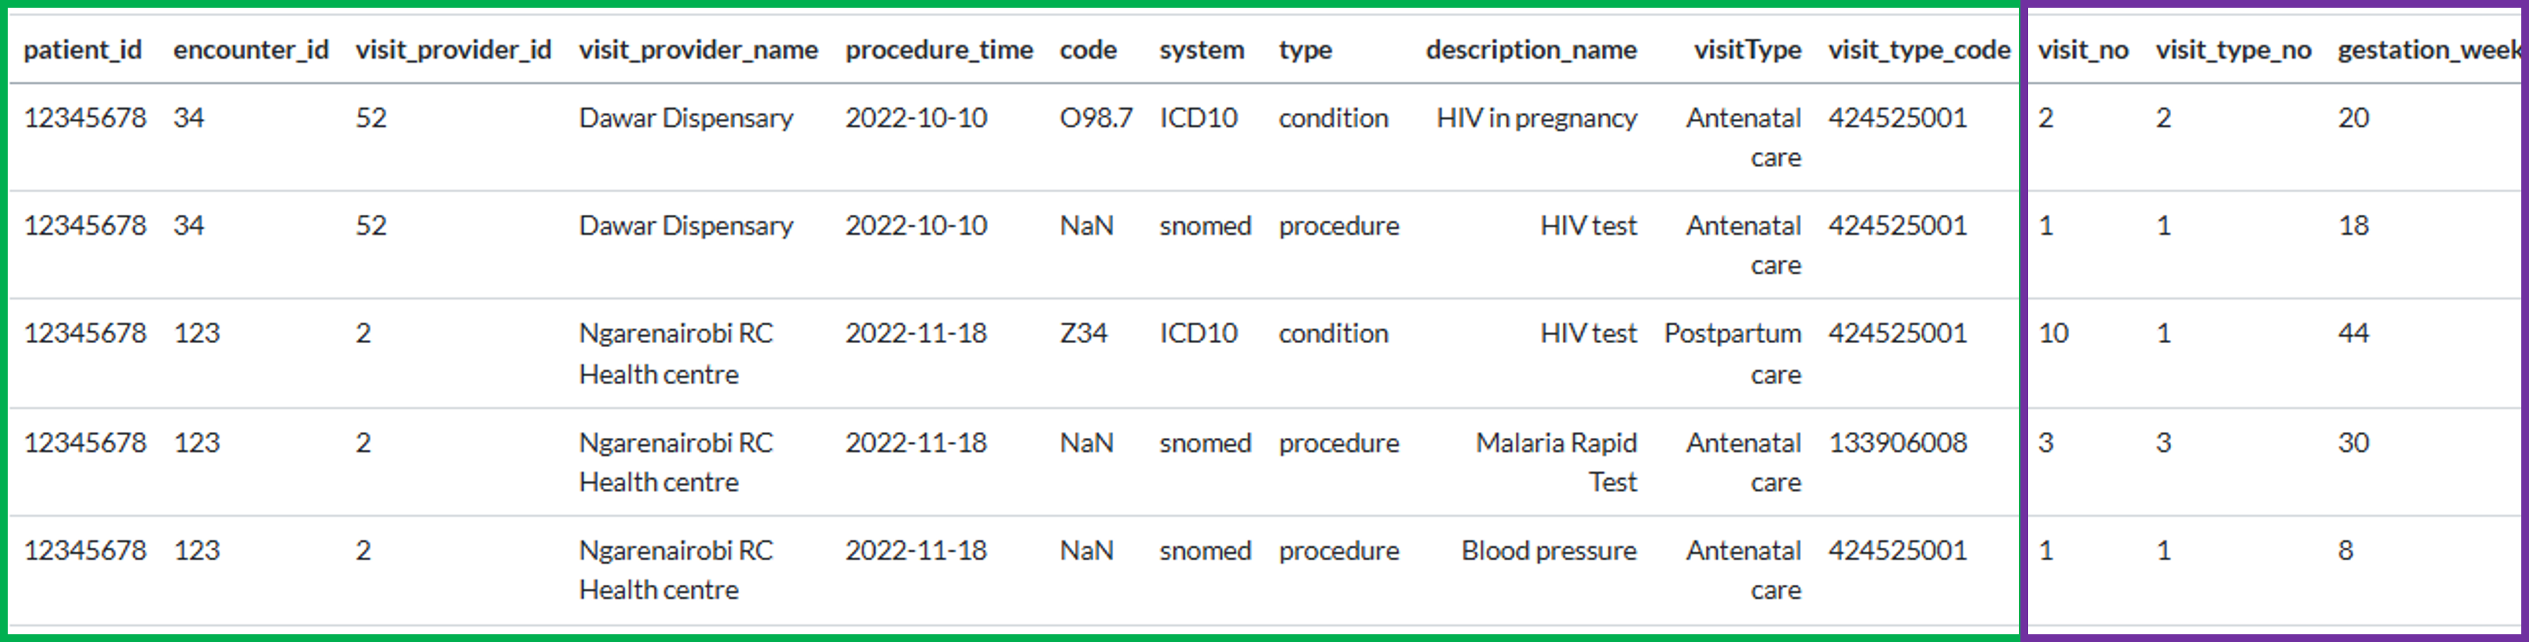
Task: Click the Z34 code cell
Action: (1083, 334)
